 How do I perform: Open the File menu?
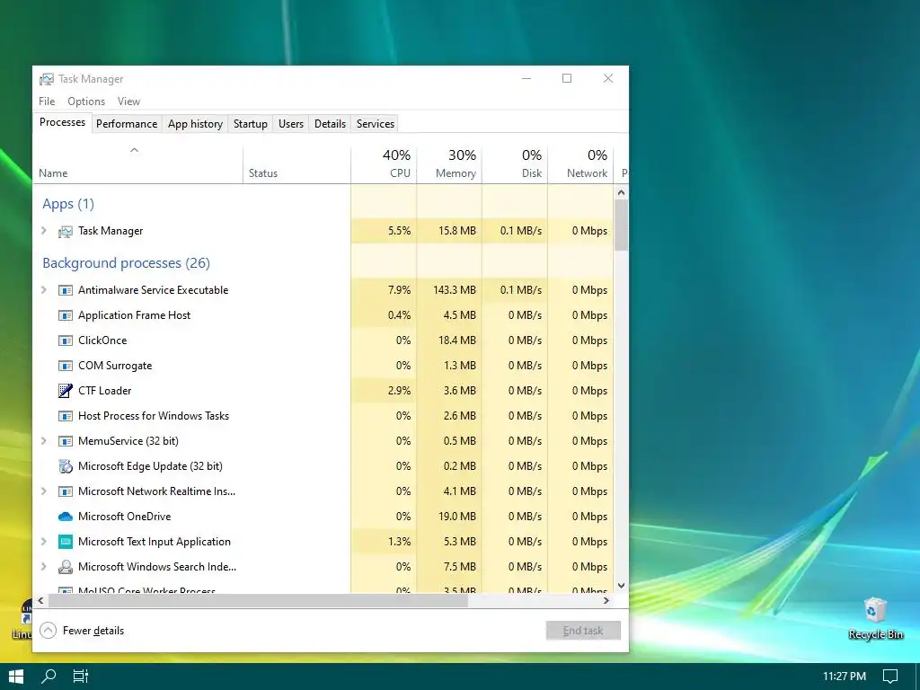coord(47,102)
